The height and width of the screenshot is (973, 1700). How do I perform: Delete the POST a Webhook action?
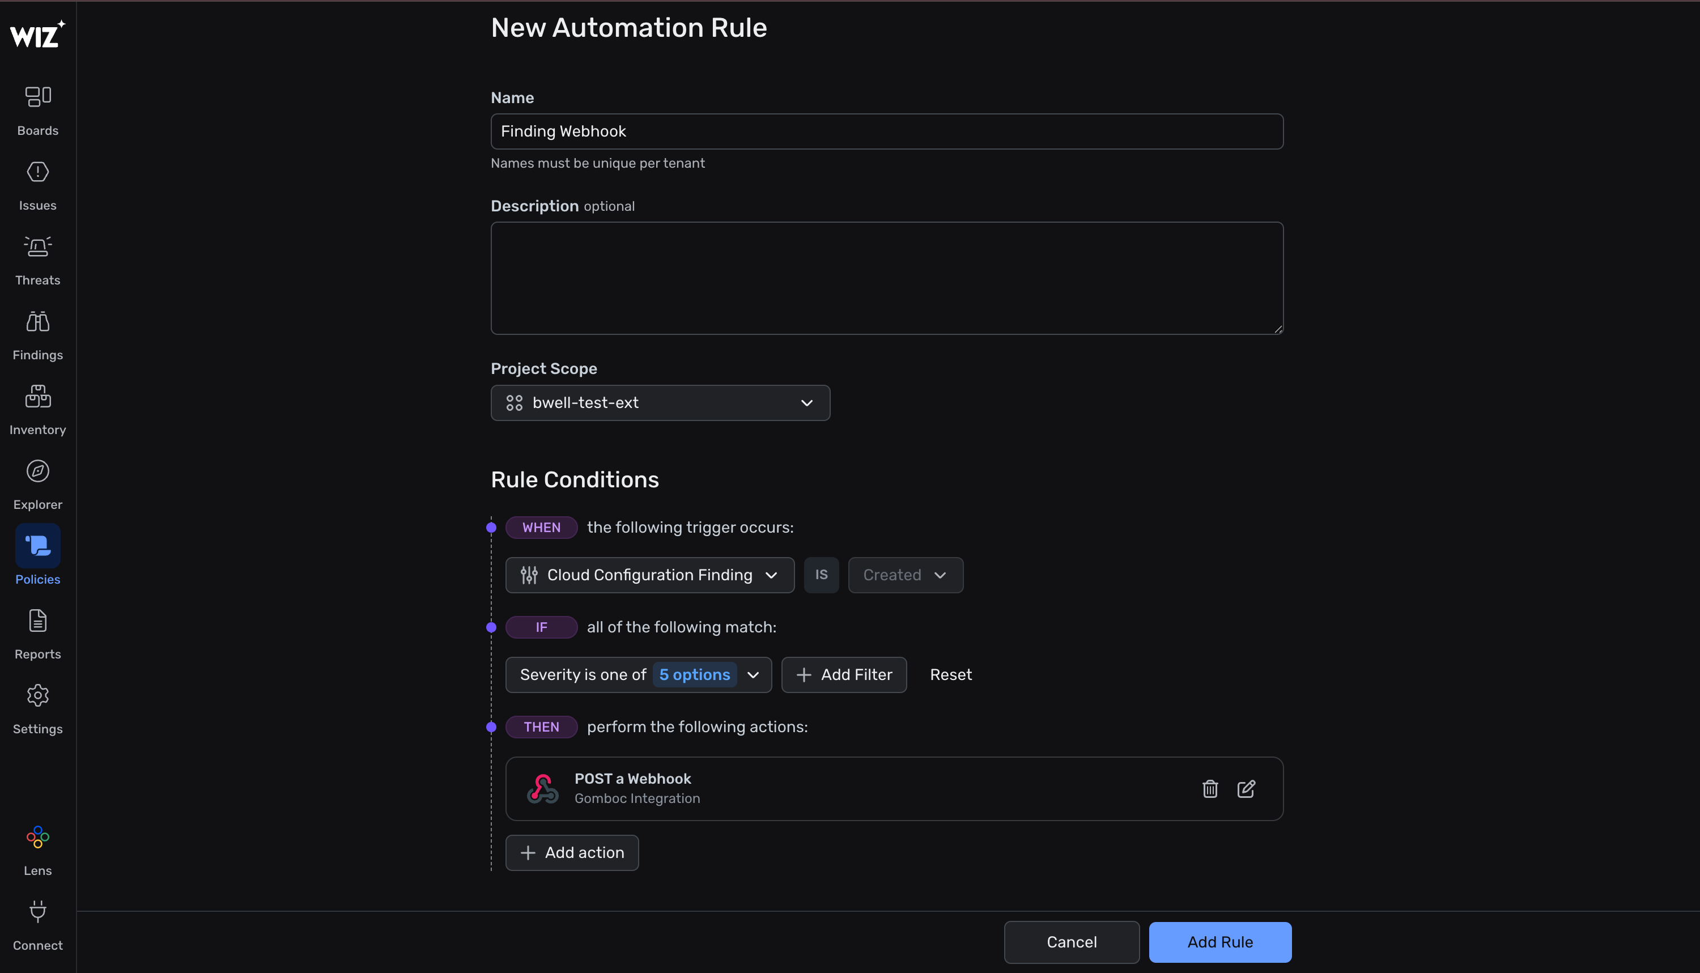1210,789
